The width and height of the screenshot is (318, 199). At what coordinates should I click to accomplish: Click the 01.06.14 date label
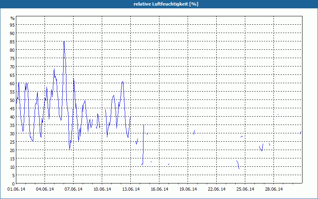coord(16,189)
